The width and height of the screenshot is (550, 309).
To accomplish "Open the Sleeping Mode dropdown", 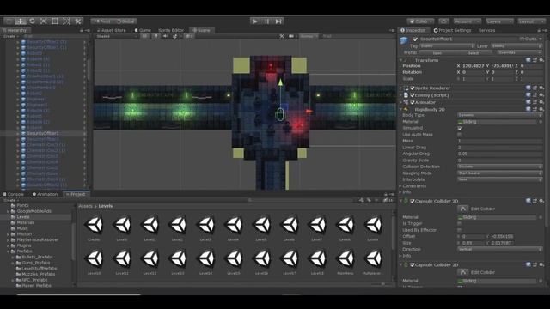I will pyautogui.click(x=500, y=173).
